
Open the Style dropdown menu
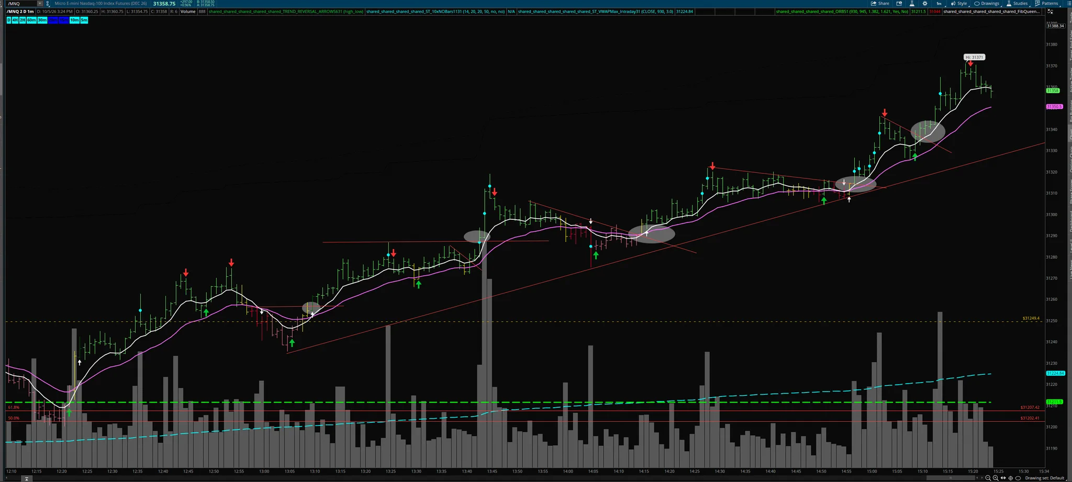pyautogui.click(x=959, y=3)
